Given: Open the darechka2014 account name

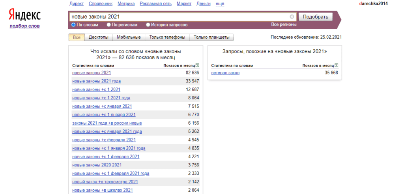Looking at the screenshot, I should (x=374, y=4).
